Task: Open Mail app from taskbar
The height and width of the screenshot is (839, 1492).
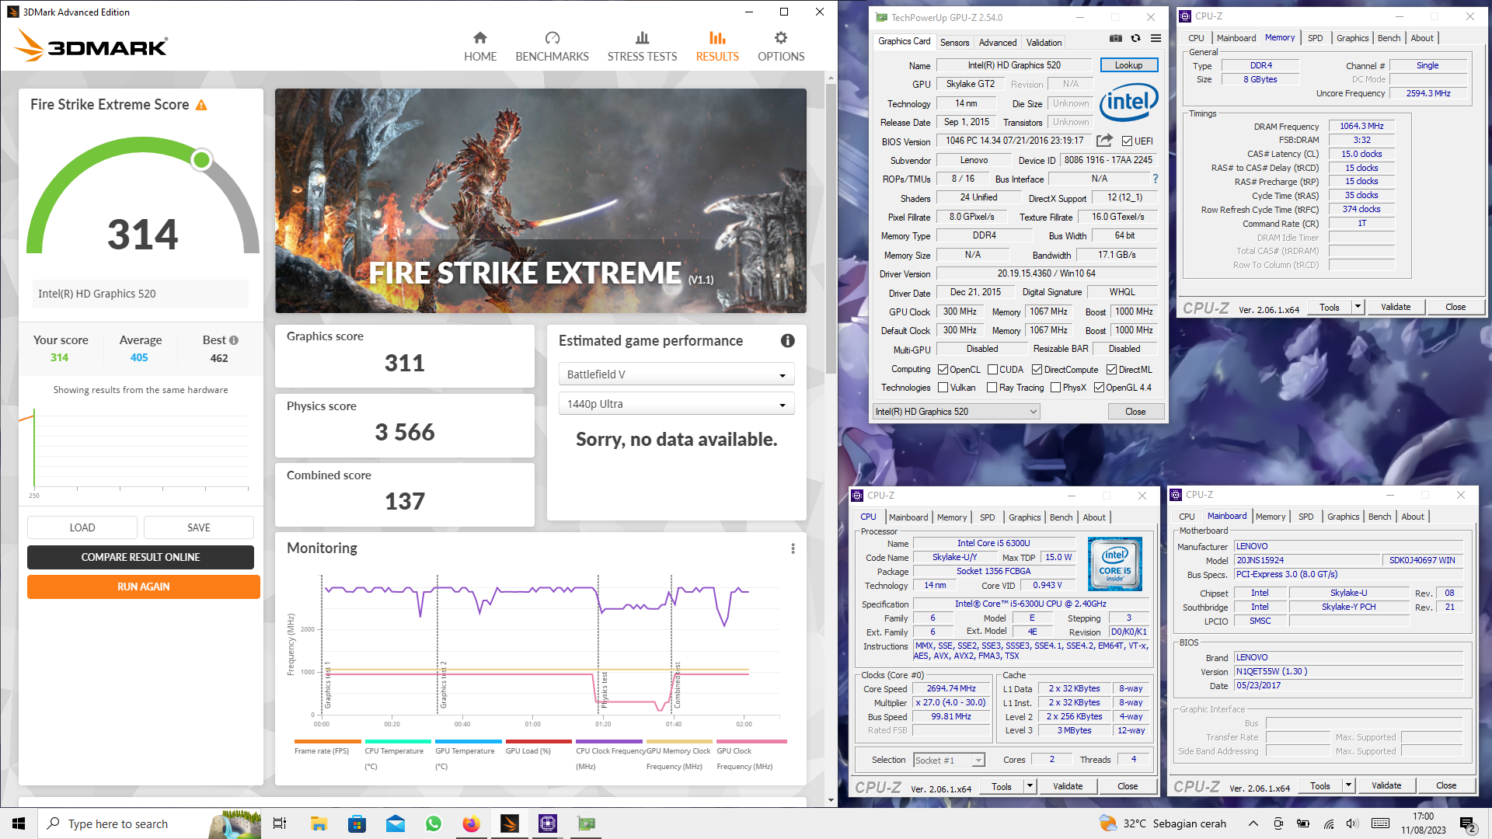Action: [x=395, y=823]
